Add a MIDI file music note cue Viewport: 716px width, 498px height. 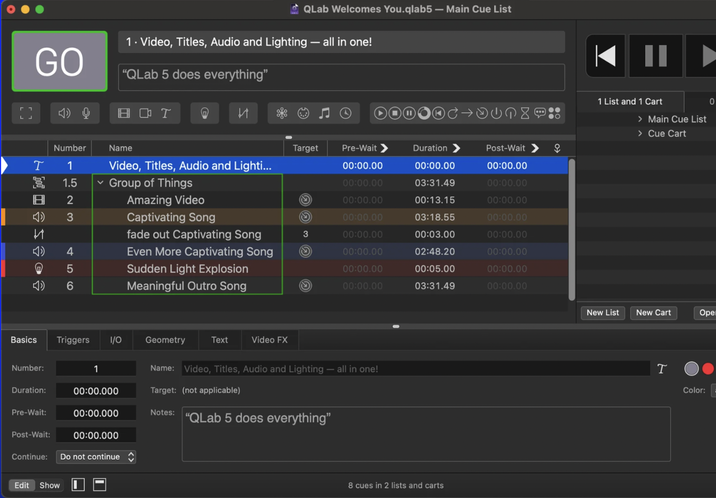pyautogui.click(x=324, y=113)
